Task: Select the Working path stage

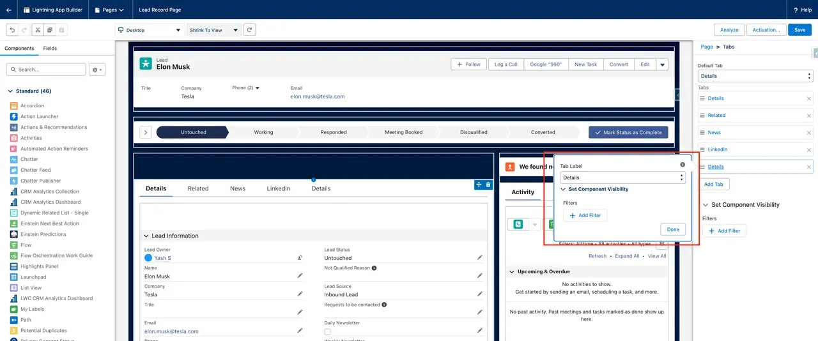Action: pos(263,132)
